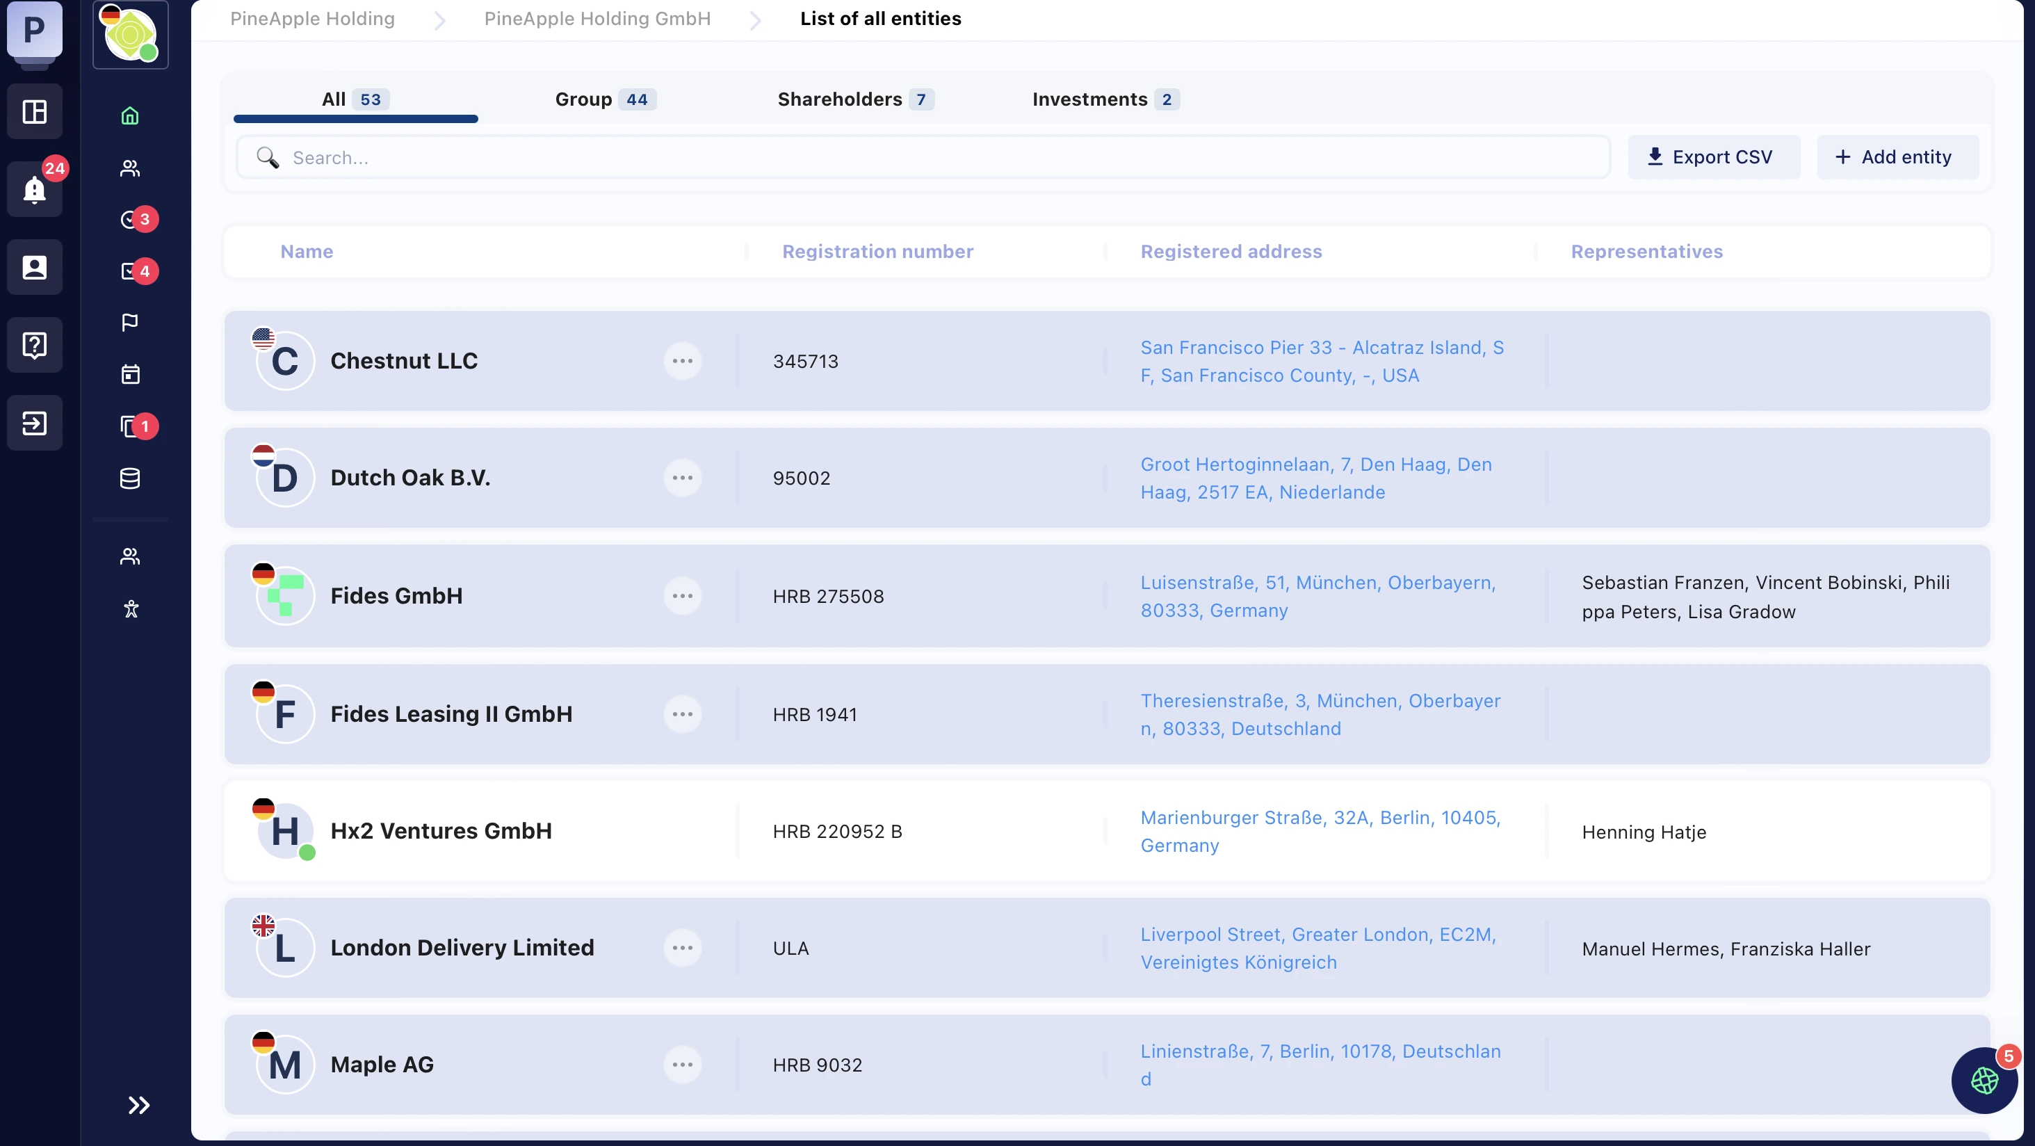Viewport: 2035px width, 1146px height.
Task: Switch to the Investments 2 tab
Action: 1105,99
